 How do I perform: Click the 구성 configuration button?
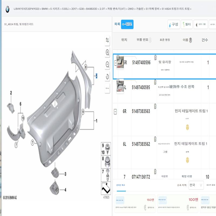click(173, 24)
